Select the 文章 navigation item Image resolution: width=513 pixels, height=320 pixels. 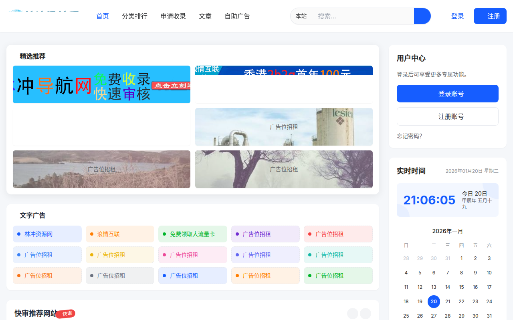(x=205, y=16)
